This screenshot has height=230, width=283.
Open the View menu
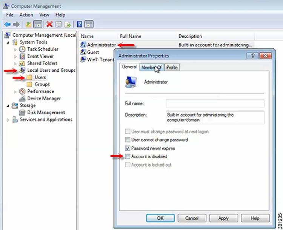[x=44, y=15]
